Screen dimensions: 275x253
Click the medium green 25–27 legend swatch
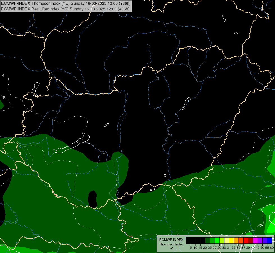coord(212,240)
